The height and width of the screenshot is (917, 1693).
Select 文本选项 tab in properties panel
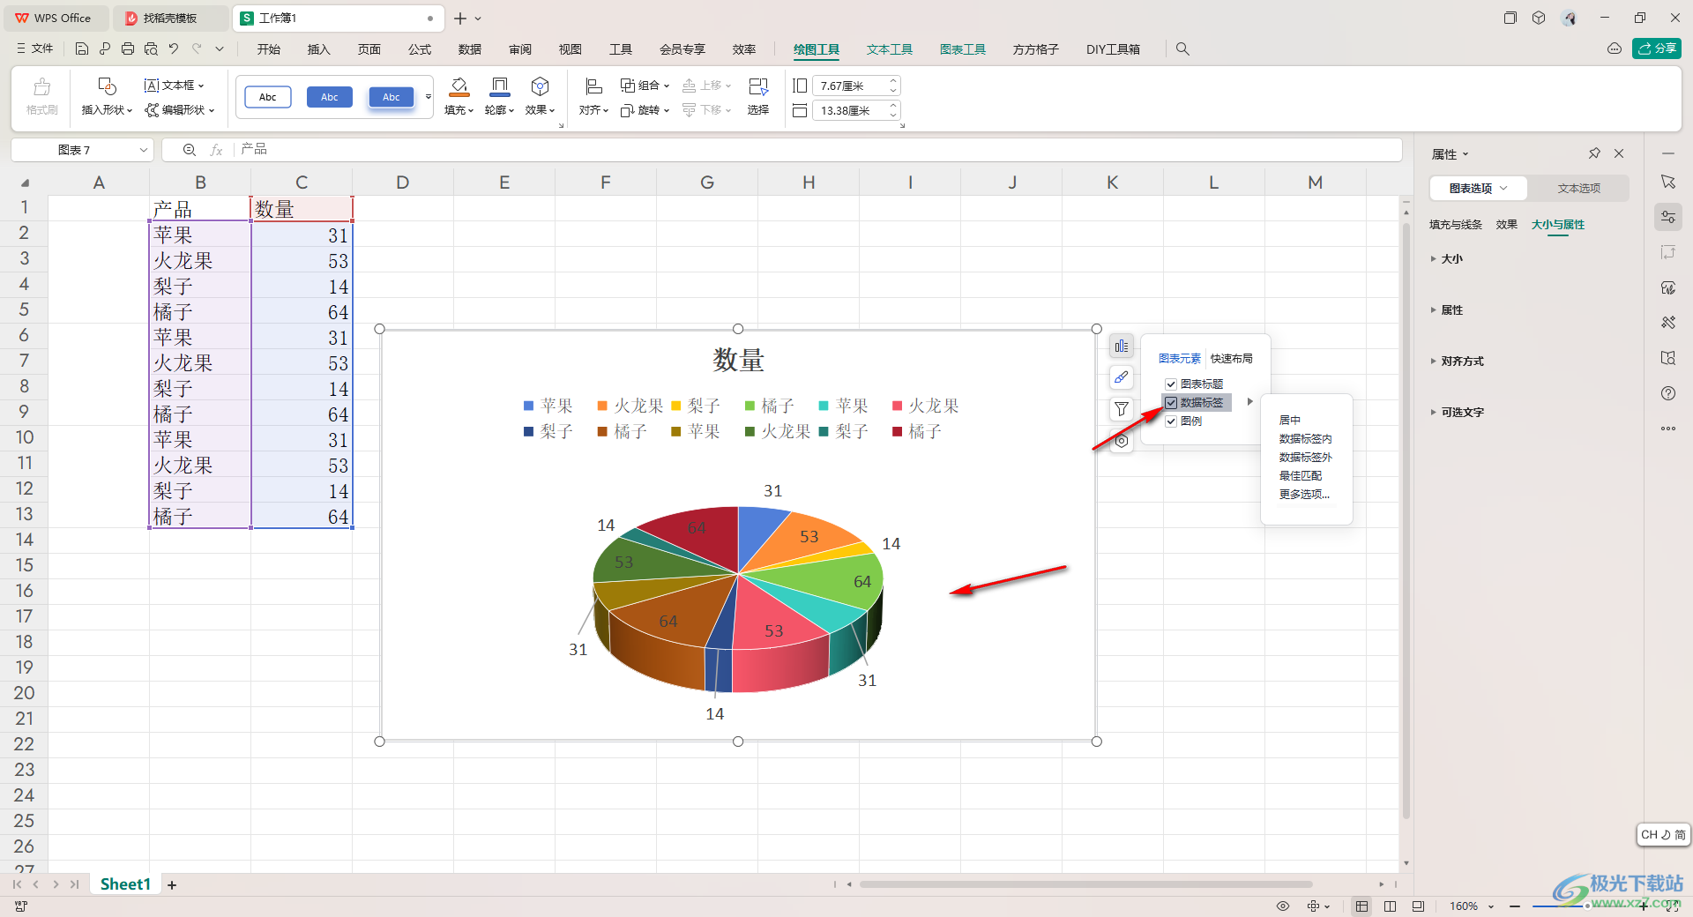pos(1578,189)
